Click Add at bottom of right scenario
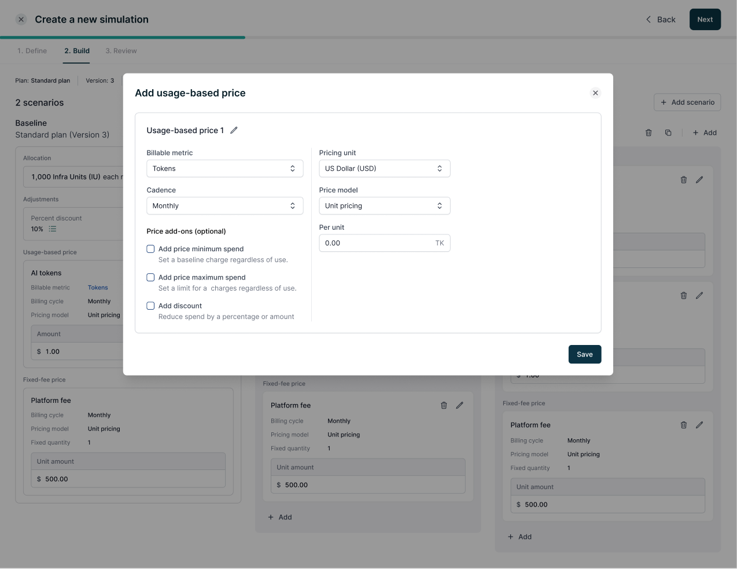The image size is (737, 569). 519,537
